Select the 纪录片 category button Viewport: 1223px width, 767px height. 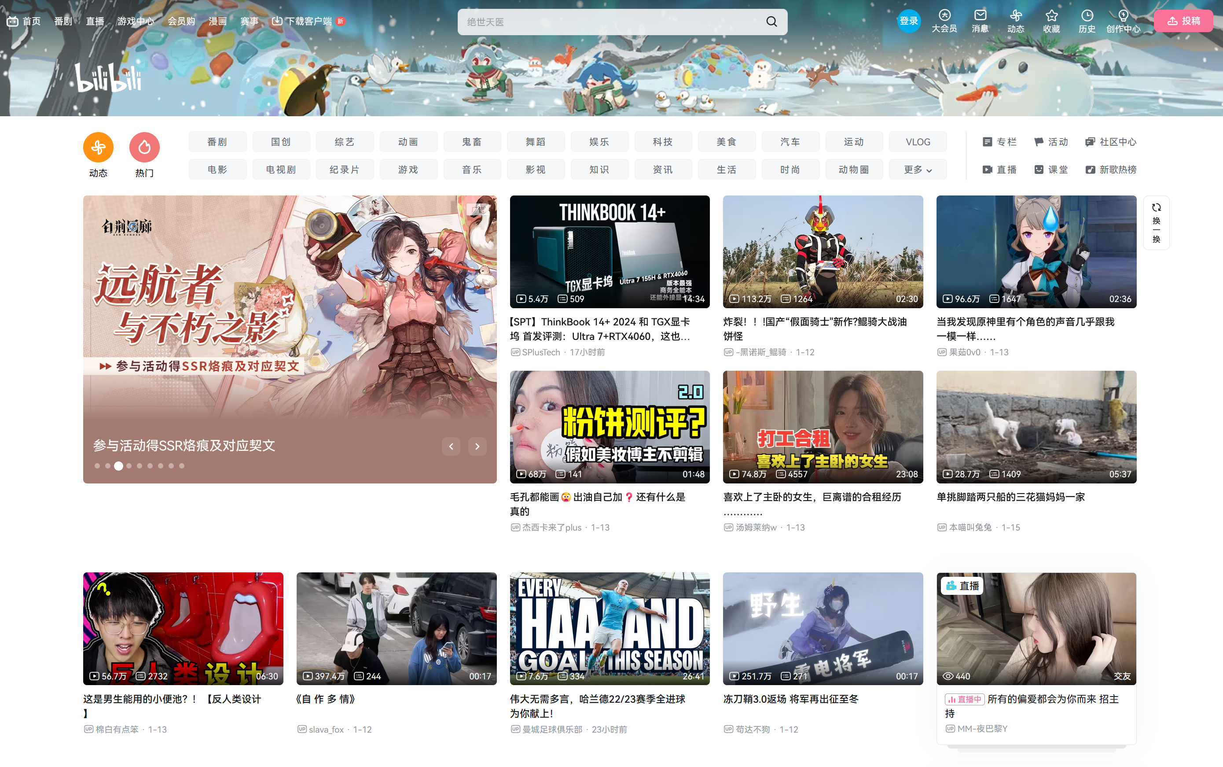(x=344, y=170)
